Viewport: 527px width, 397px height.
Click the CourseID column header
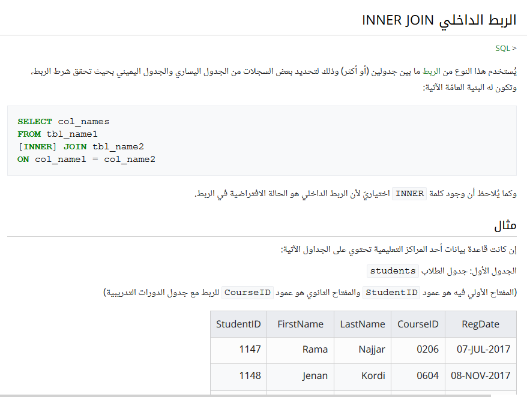click(417, 324)
